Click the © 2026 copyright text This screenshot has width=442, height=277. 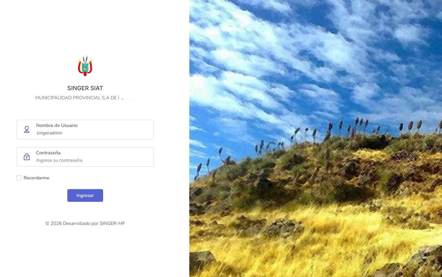[x=54, y=223]
